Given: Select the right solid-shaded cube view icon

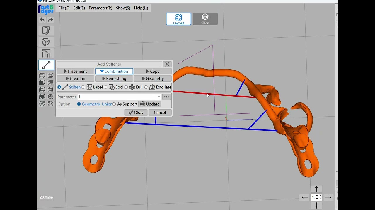Looking at the screenshot, I should point(50,83).
